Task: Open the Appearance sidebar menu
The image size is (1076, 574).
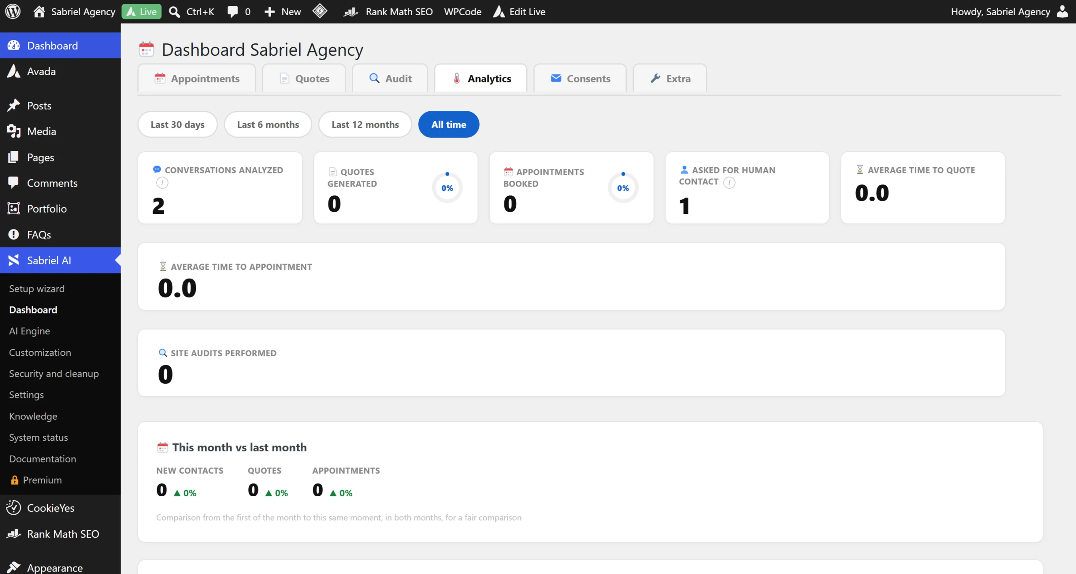Action: click(x=60, y=567)
